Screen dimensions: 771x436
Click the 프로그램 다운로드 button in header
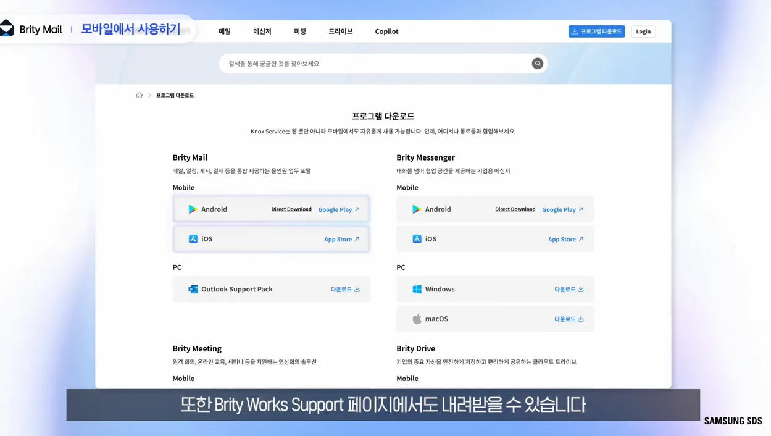pyautogui.click(x=596, y=31)
